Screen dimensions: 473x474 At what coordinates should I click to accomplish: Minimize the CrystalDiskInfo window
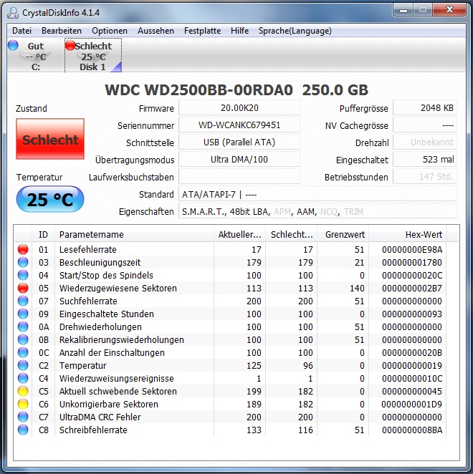click(403, 10)
